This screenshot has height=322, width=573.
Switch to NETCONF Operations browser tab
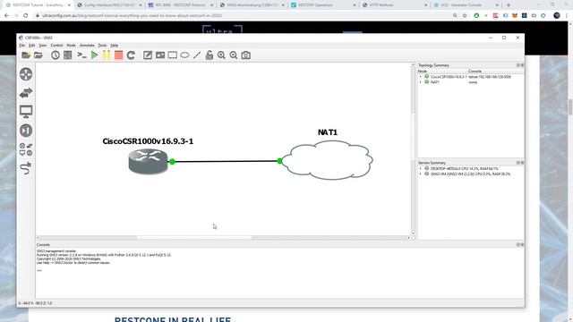click(323, 5)
